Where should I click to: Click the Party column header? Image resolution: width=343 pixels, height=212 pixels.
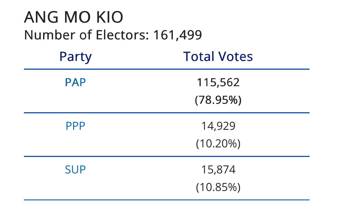(76, 57)
